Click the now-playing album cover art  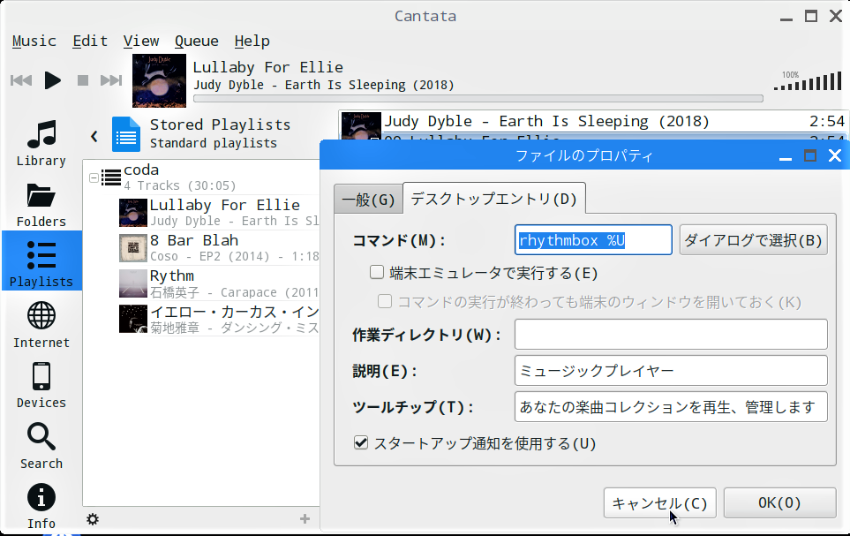(160, 80)
